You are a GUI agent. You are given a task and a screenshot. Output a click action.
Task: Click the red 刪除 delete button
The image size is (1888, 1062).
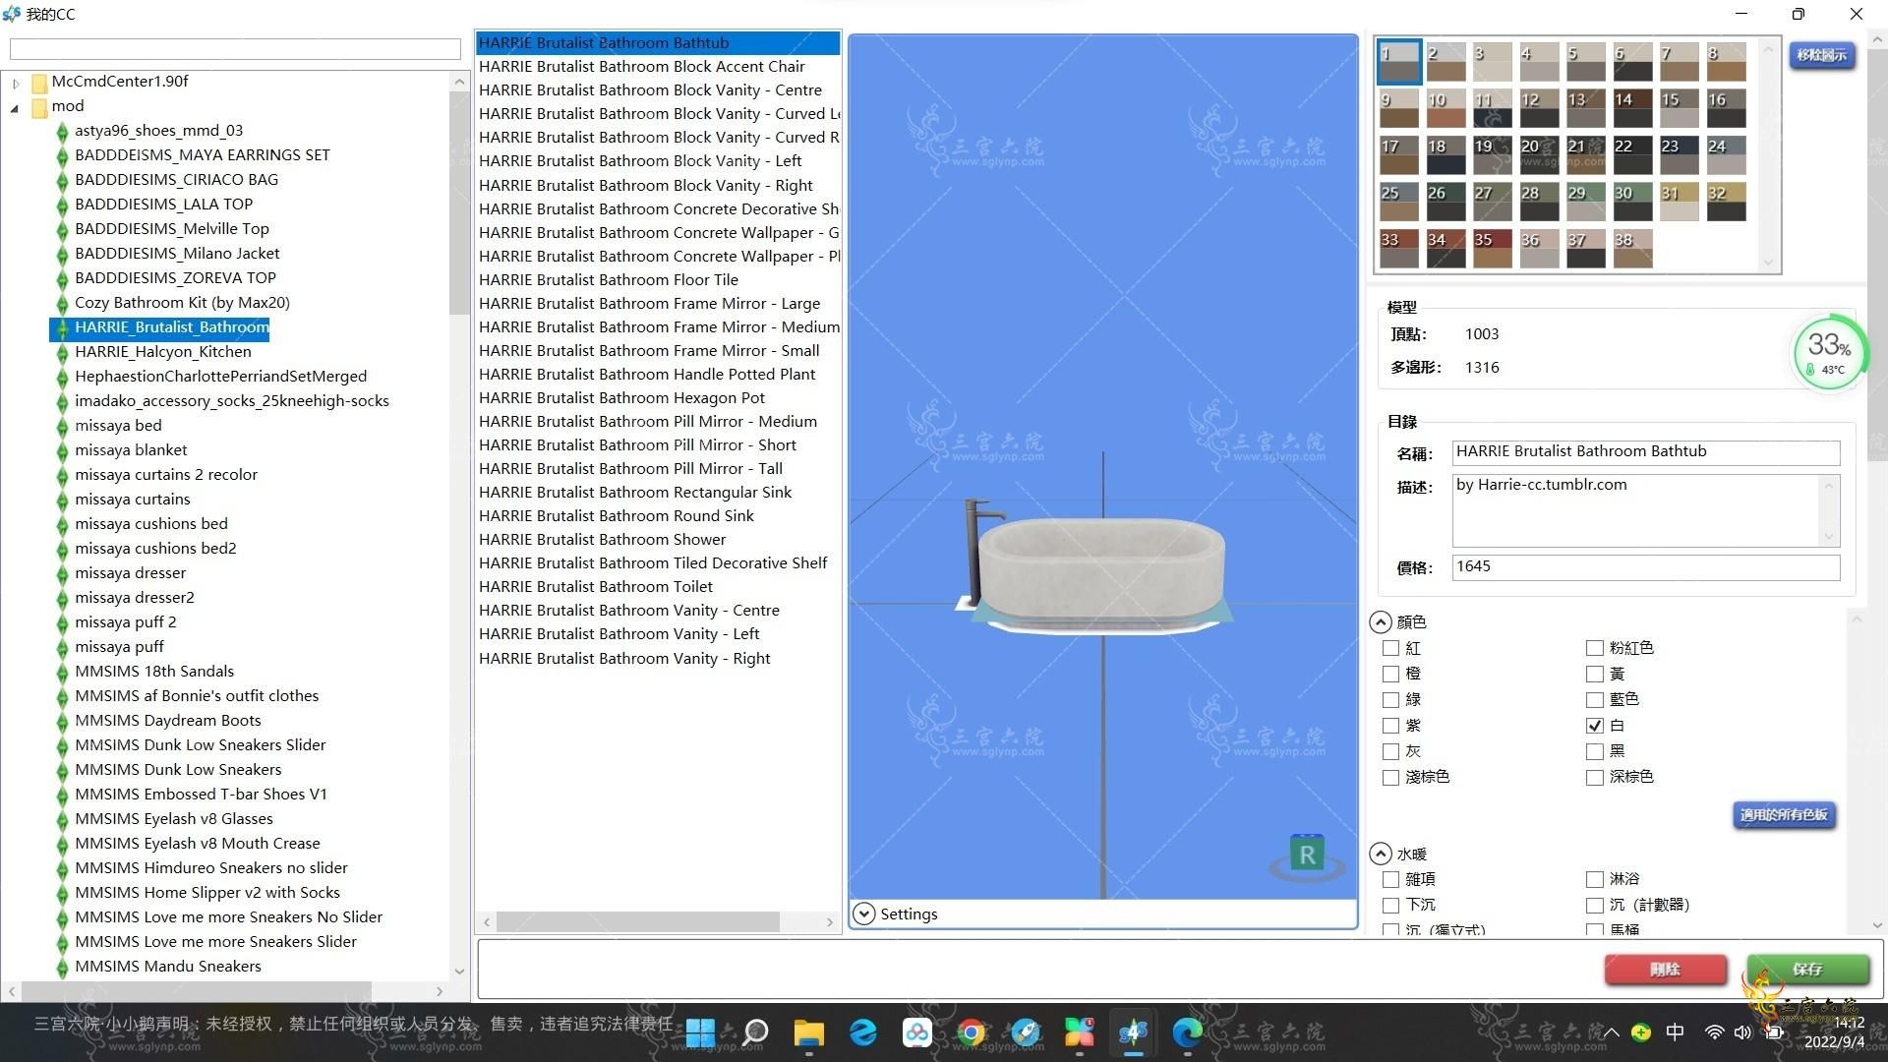pos(1665,970)
